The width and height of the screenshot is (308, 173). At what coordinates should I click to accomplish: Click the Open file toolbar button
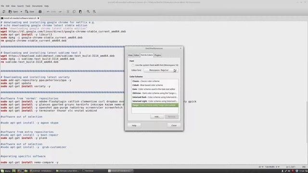pyautogui.click(x=13, y=12)
